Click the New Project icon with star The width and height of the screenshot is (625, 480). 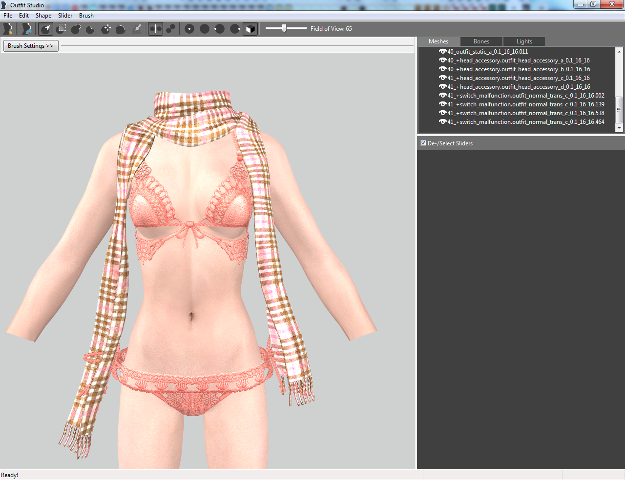coord(8,29)
